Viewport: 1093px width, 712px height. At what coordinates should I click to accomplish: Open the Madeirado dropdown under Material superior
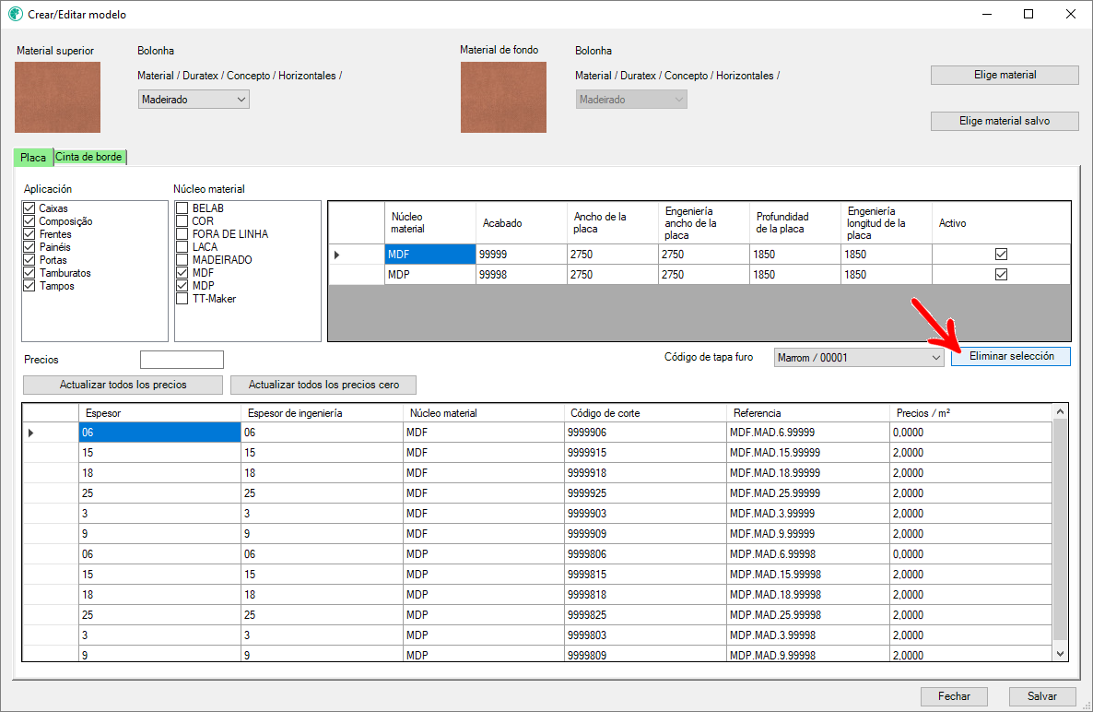pyautogui.click(x=194, y=100)
